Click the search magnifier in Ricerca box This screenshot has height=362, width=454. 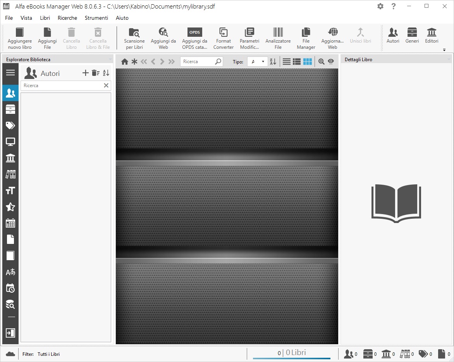tap(218, 61)
